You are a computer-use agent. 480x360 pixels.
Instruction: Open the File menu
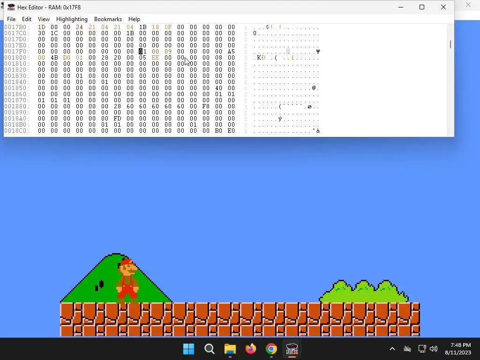(11, 19)
